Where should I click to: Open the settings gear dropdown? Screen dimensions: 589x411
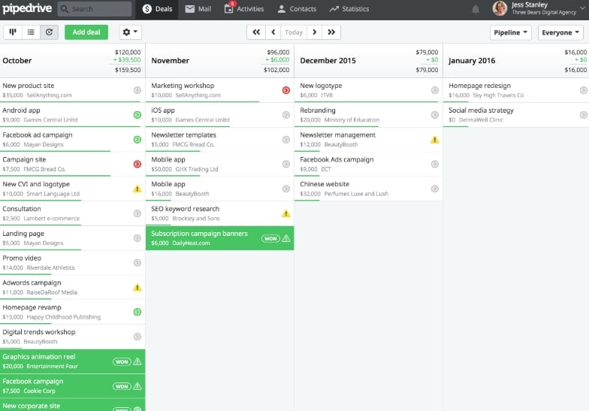click(x=130, y=32)
